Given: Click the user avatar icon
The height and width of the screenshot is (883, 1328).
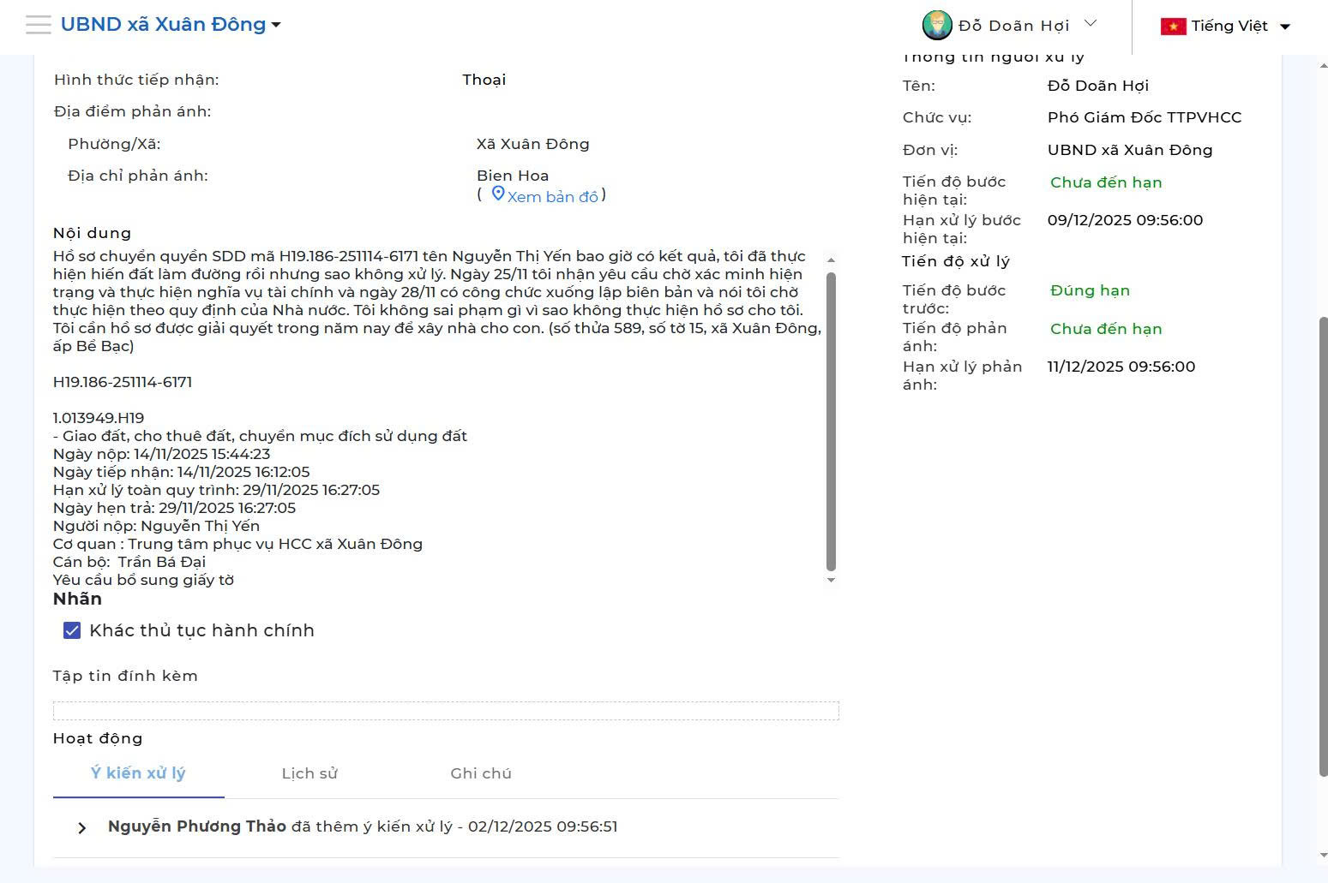Looking at the screenshot, I should 937,26.
